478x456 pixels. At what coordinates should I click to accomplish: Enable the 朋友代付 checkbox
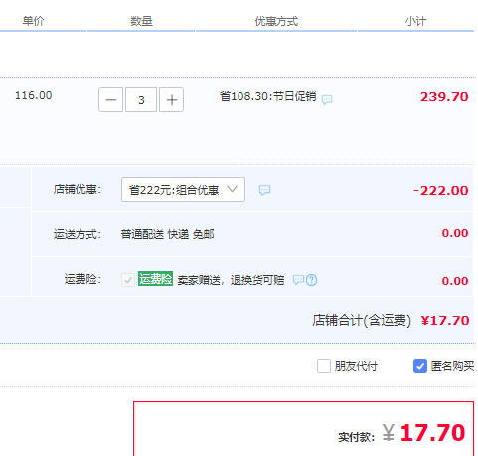click(324, 366)
